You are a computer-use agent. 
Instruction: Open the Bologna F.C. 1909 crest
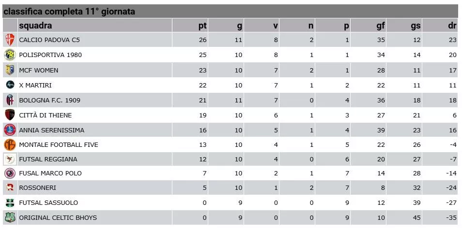10,100
